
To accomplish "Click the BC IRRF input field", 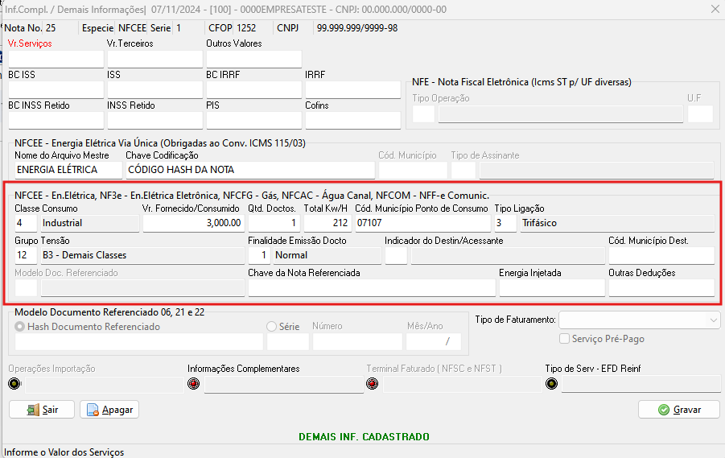I will click(253, 90).
